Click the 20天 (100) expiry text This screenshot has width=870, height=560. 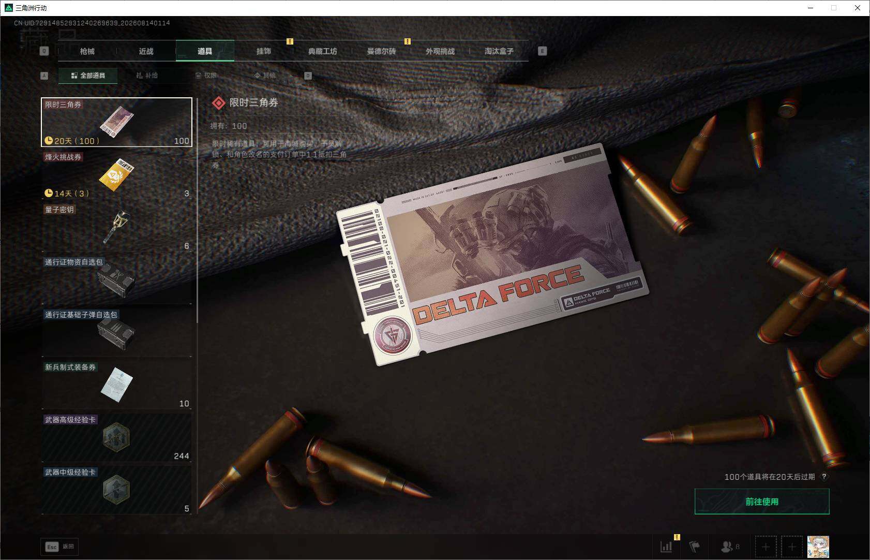click(x=77, y=141)
